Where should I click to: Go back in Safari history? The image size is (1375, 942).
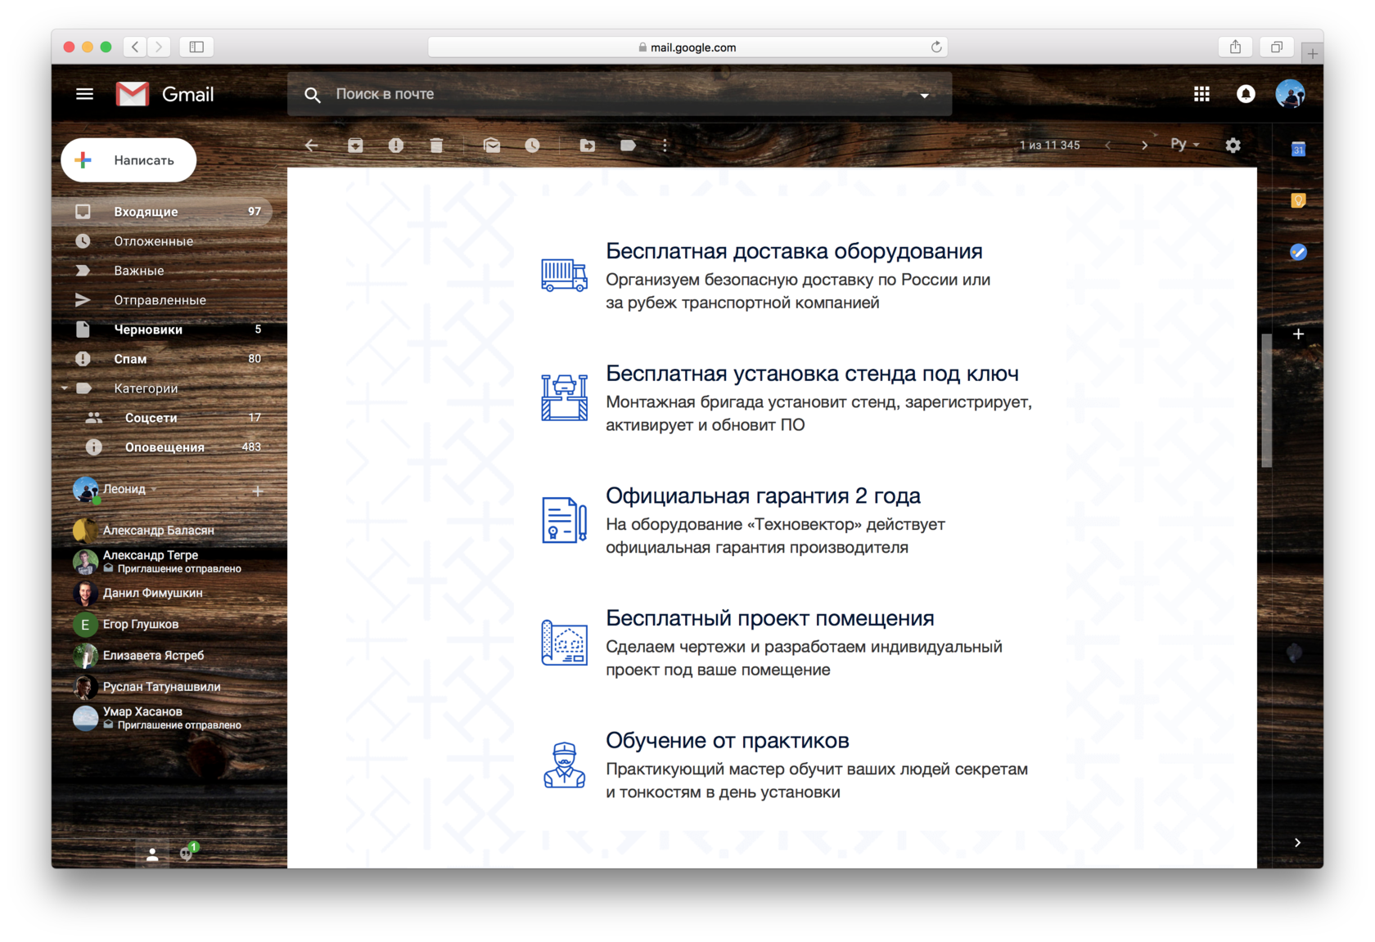pyautogui.click(x=136, y=47)
